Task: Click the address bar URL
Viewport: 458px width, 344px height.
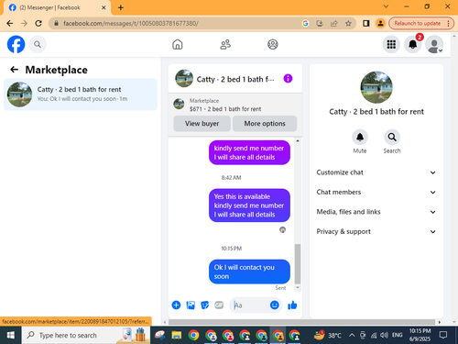Action: (131, 23)
